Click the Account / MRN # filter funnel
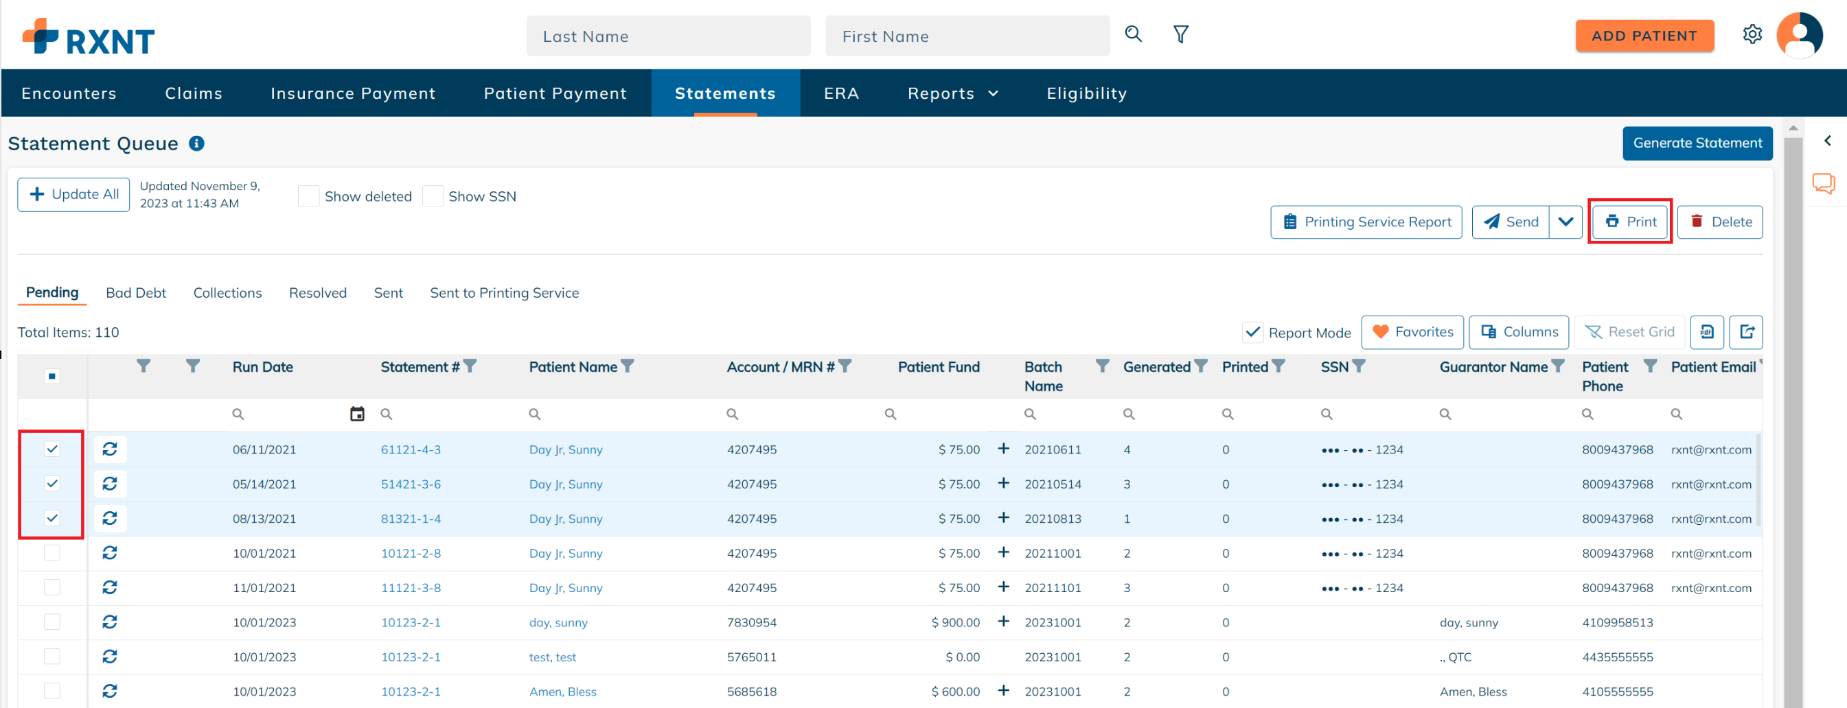 [x=845, y=366]
